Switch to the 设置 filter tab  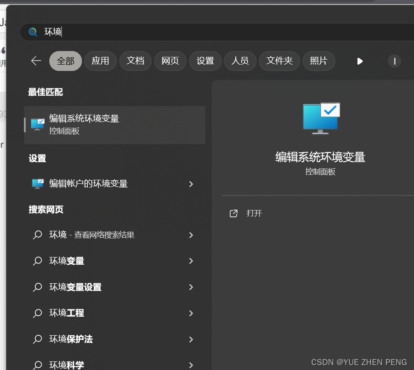(x=205, y=61)
